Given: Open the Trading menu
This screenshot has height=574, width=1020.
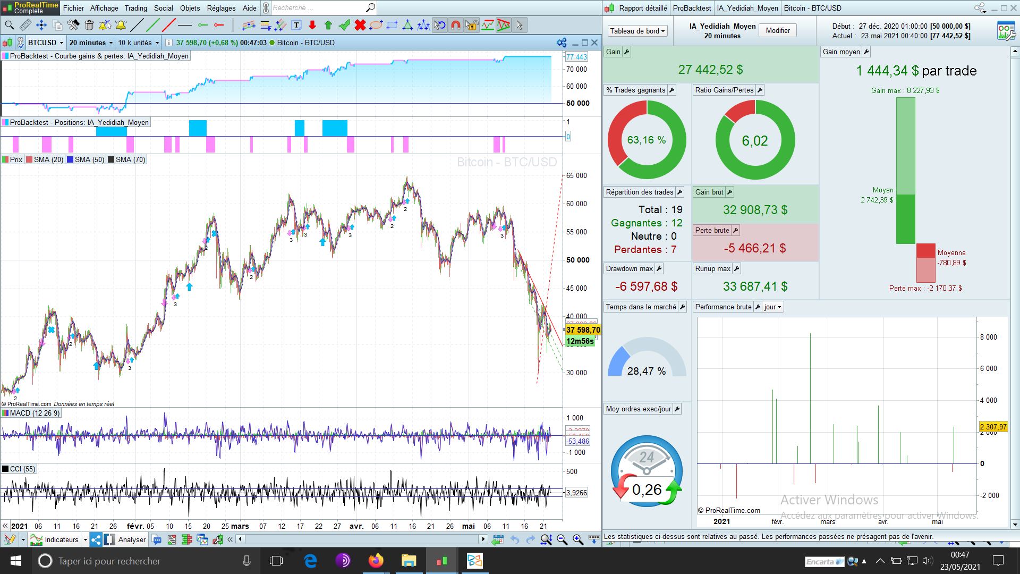Looking at the screenshot, I should click(x=135, y=8).
